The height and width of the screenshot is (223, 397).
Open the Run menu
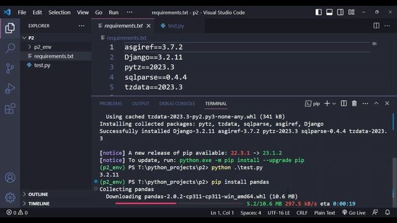(x=114, y=12)
